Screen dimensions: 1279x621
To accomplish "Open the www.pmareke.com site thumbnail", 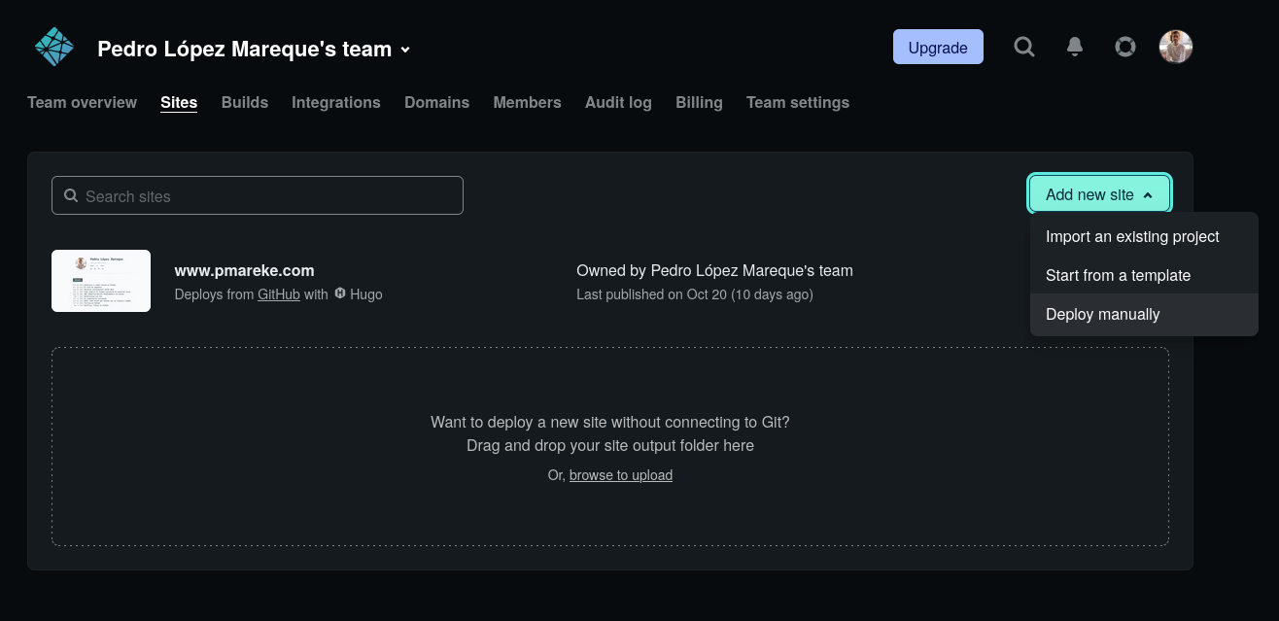I will pyautogui.click(x=101, y=281).
